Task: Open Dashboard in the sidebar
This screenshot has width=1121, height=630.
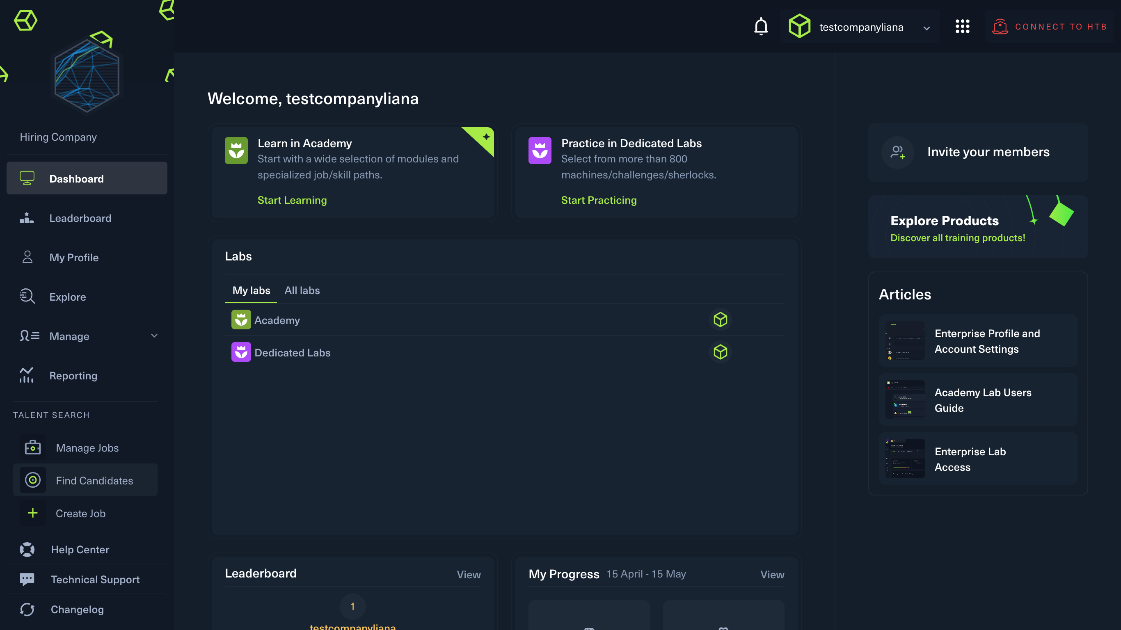Action: (87, 178)
